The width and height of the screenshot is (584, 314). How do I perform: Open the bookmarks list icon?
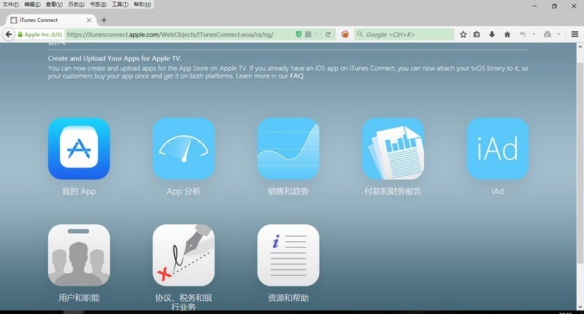(477, 34)
